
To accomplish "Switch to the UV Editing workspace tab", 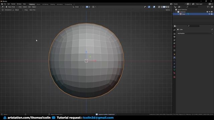I will tap(45, 4).
